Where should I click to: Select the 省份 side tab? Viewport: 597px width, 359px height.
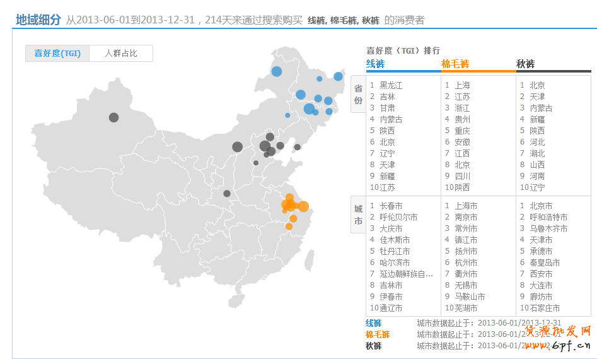pos(358,95)
